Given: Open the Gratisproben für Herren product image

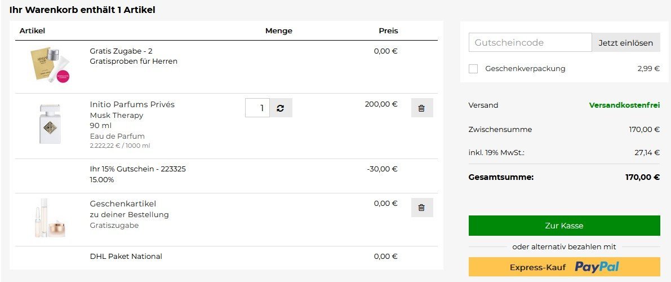Looking at the screenshot, I should click(x=50, y=65).
